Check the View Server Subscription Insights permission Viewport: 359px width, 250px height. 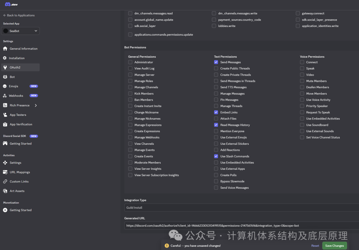[x=130, y=175]
